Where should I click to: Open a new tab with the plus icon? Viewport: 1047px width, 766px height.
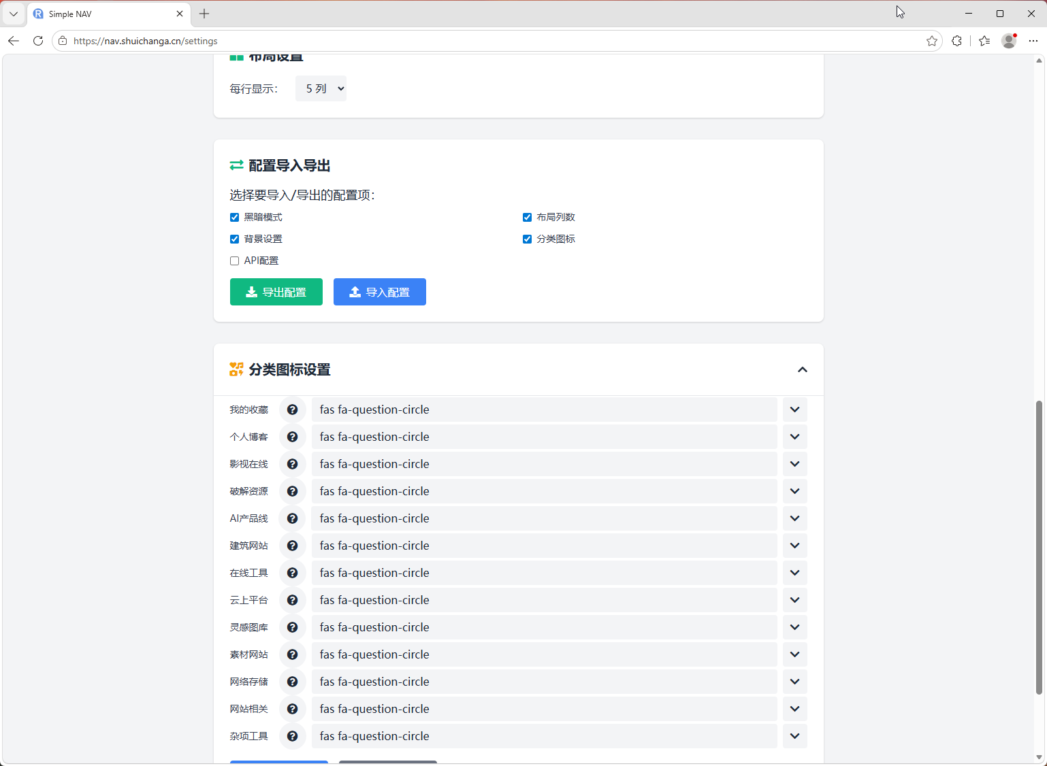204,14
